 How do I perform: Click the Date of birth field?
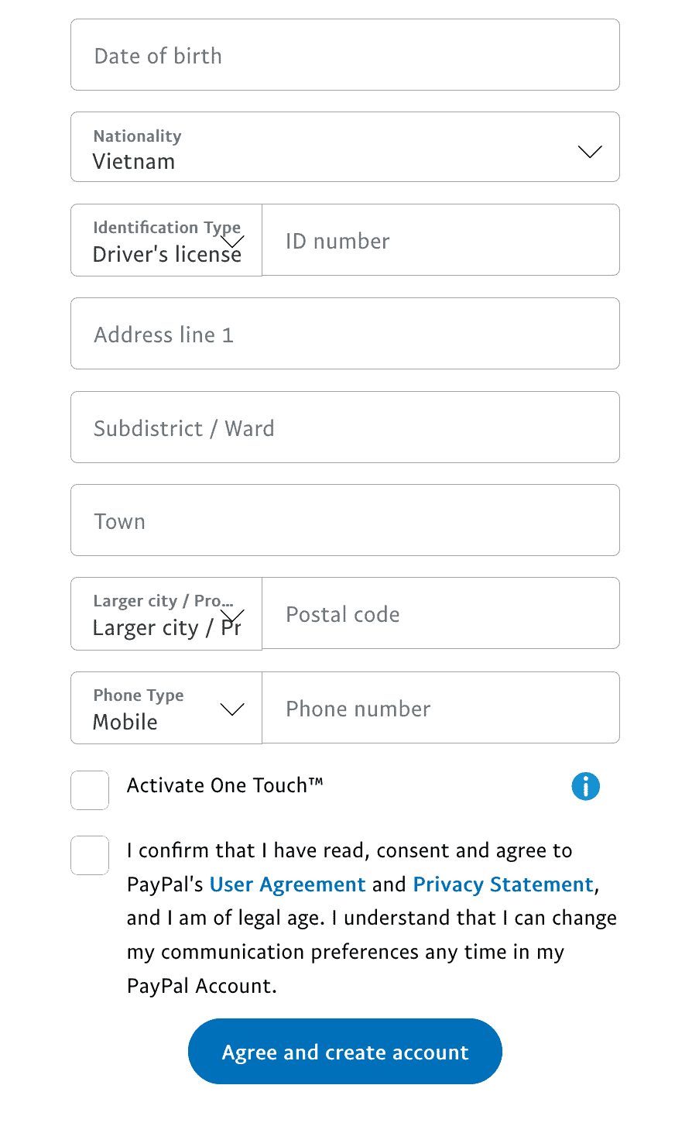(x=344, y=54)
